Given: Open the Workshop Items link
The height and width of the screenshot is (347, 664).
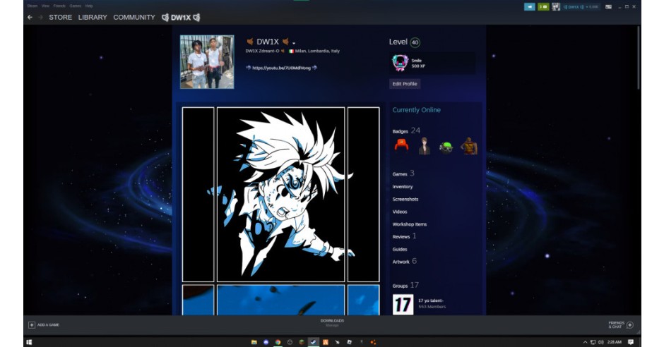Looking at the screenshot, I should [x=410, y=224].
